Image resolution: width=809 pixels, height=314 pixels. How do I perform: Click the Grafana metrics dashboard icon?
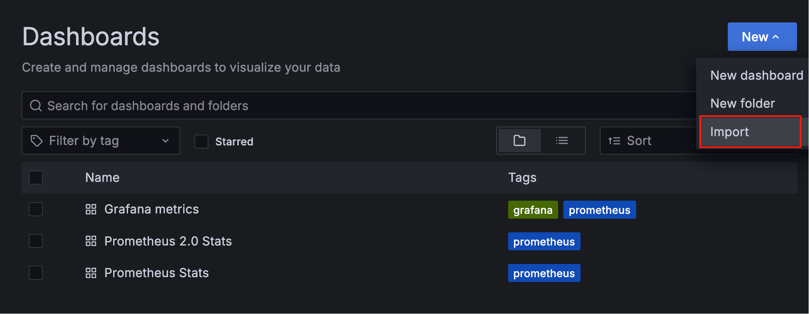coord(91,209)
